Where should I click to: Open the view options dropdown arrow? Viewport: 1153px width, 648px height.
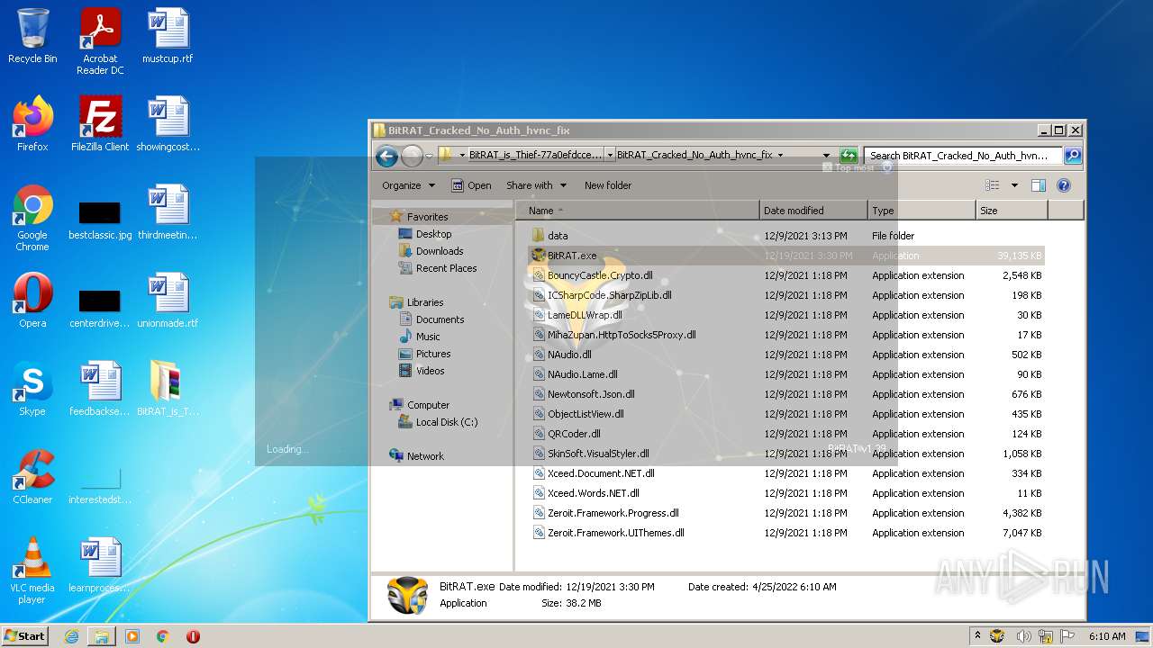pyautogui.click(x=1014, y=185)
